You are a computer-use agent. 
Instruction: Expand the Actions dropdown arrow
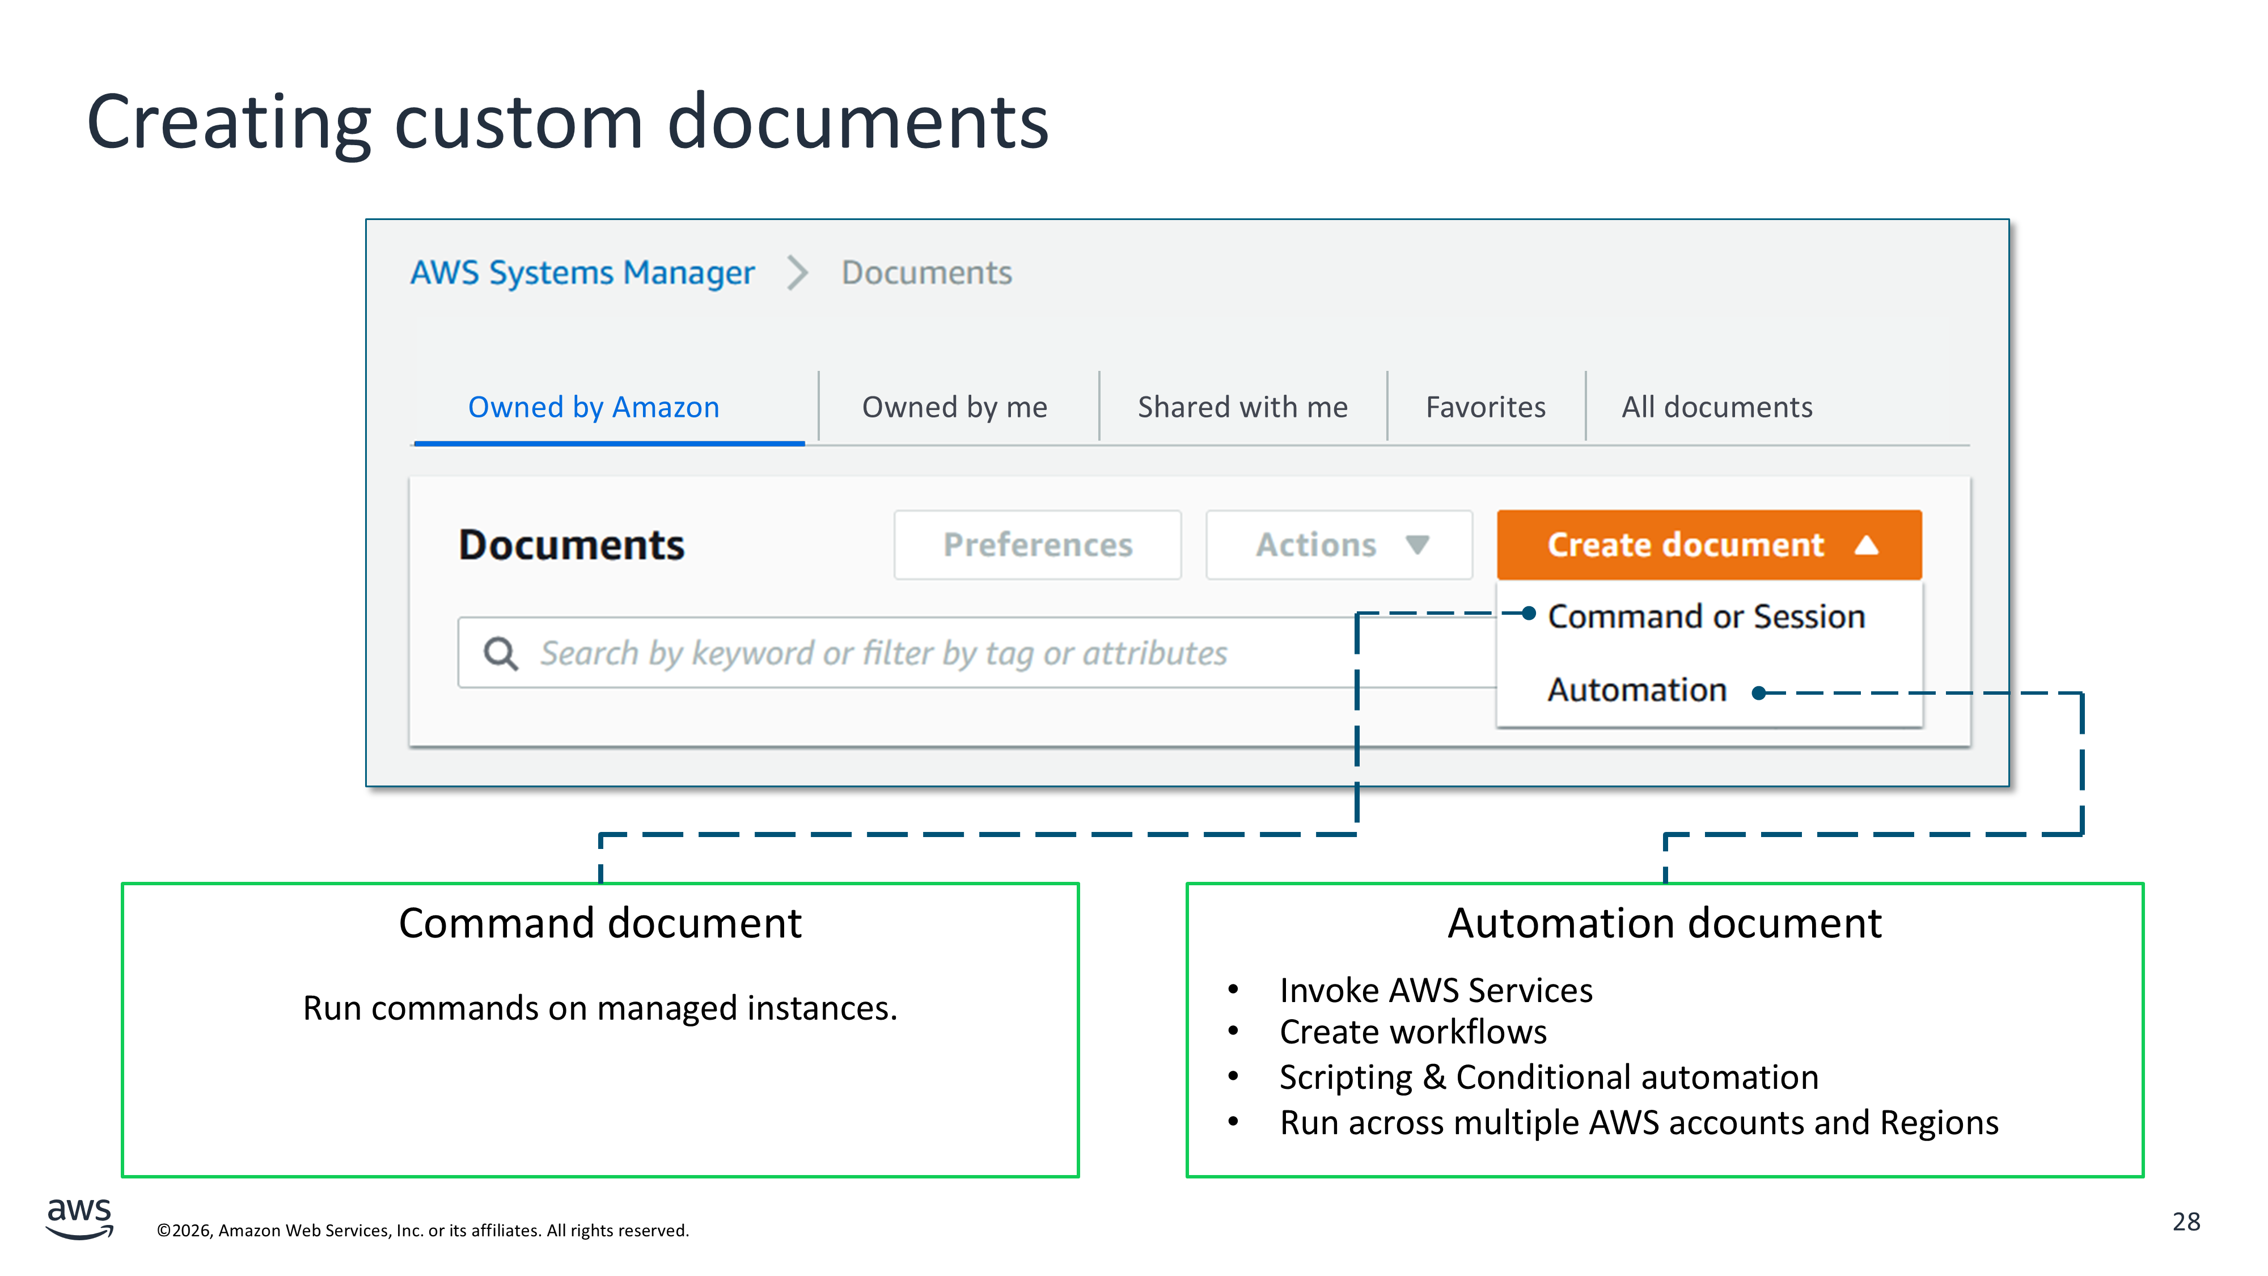pyautogui.click(x=1416, y=545)
